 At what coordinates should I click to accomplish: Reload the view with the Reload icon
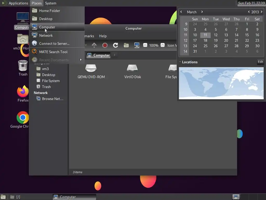click(116, 45)
